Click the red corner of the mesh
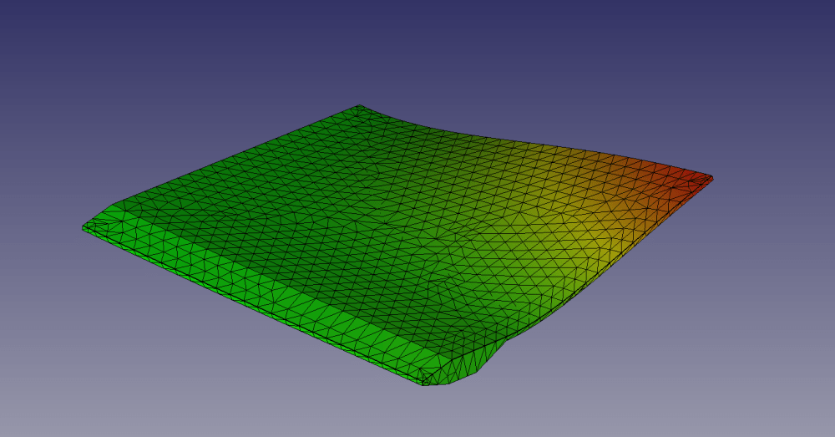The image size is (835, 437). tap(695, 178)
